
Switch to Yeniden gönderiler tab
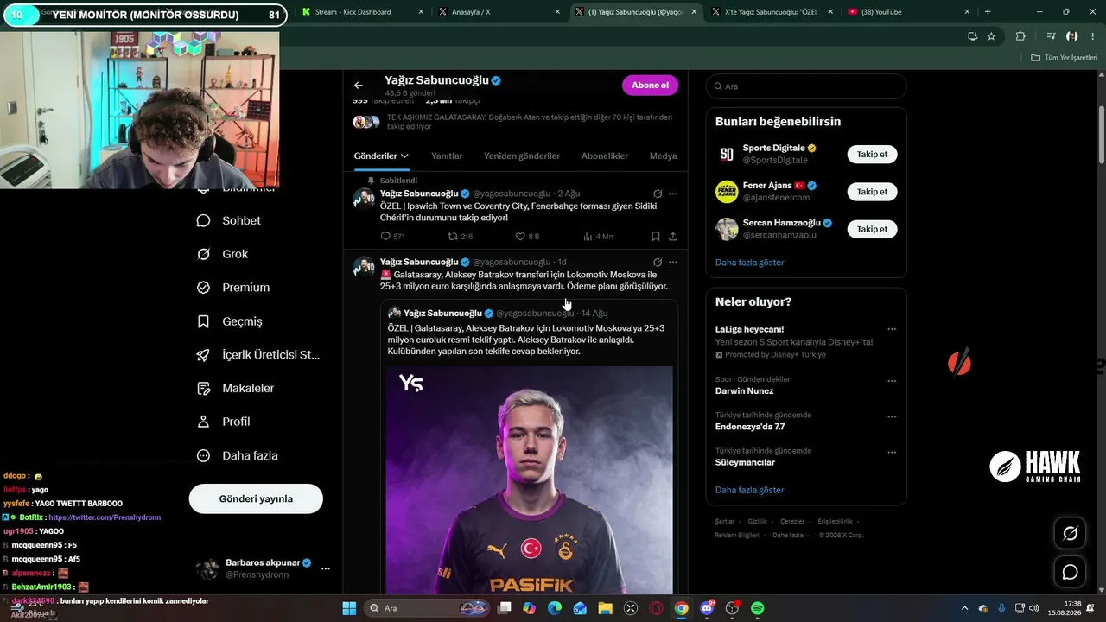coord(522,155)
